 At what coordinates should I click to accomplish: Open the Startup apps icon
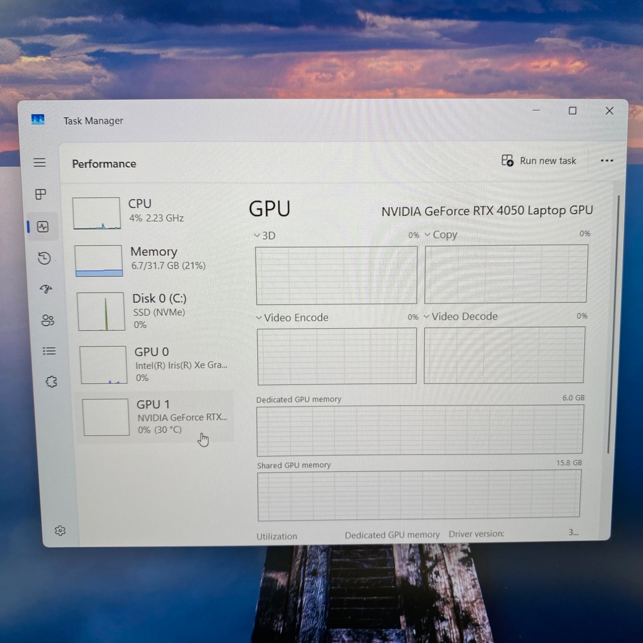click(46, 289)
